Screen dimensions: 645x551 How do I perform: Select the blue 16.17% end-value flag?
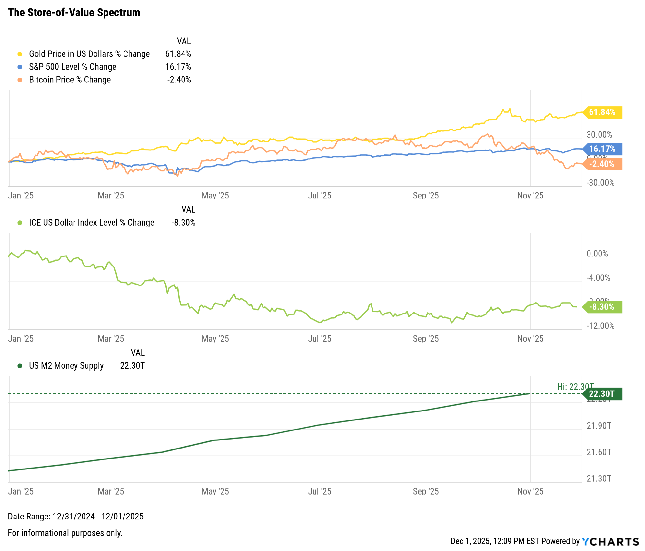tap(602, 149)
